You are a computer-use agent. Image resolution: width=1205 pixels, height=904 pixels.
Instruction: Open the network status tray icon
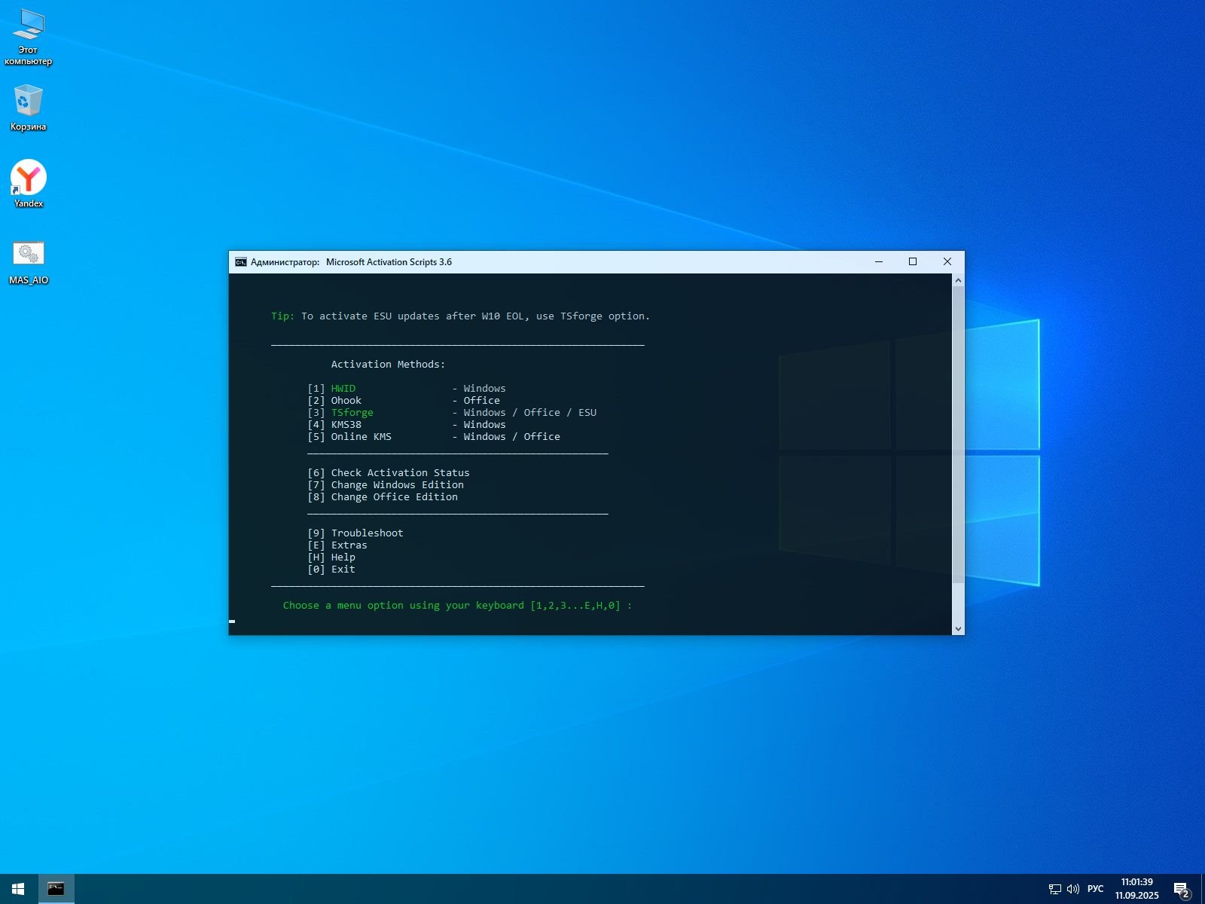click(x=1054, y=889)
